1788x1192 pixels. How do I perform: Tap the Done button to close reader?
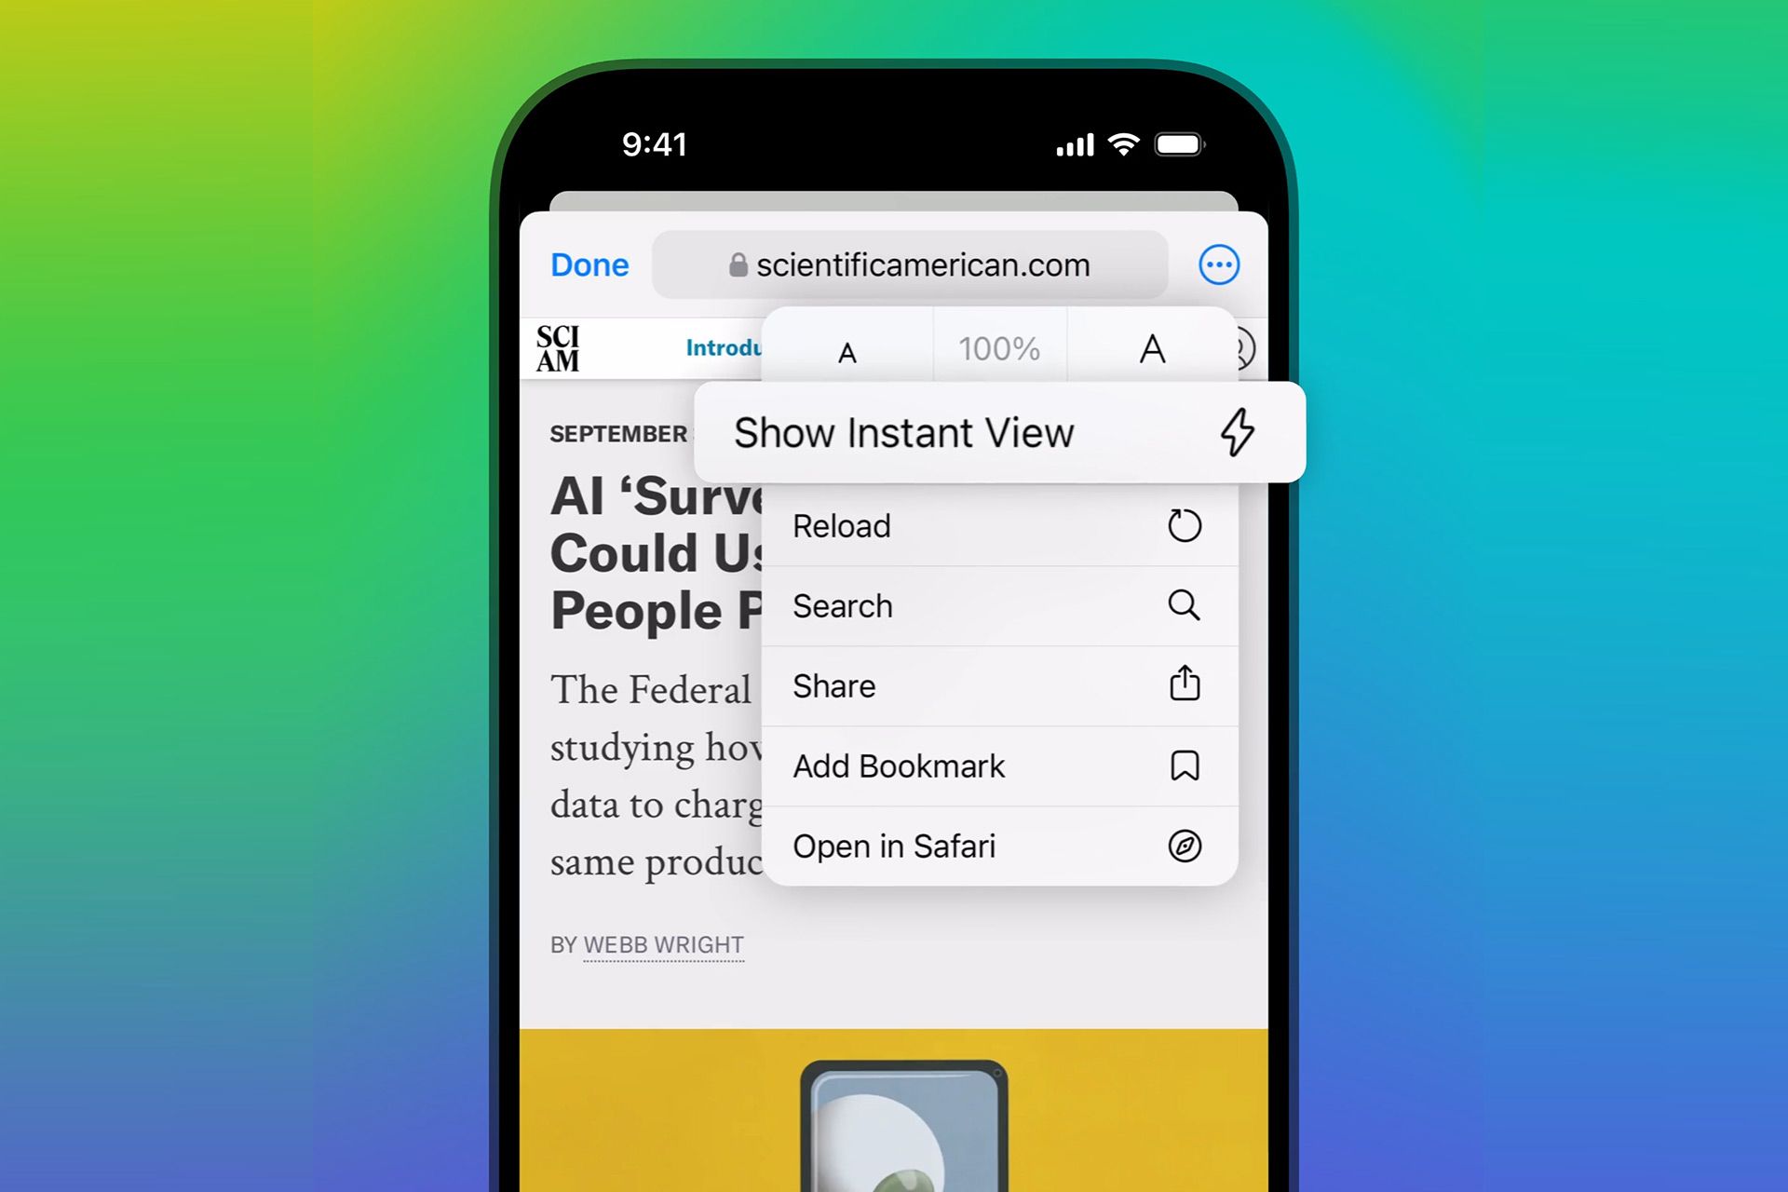pos(588,264)
